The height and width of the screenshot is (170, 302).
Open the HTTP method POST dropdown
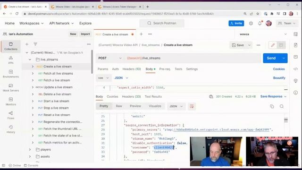point(110,58)
